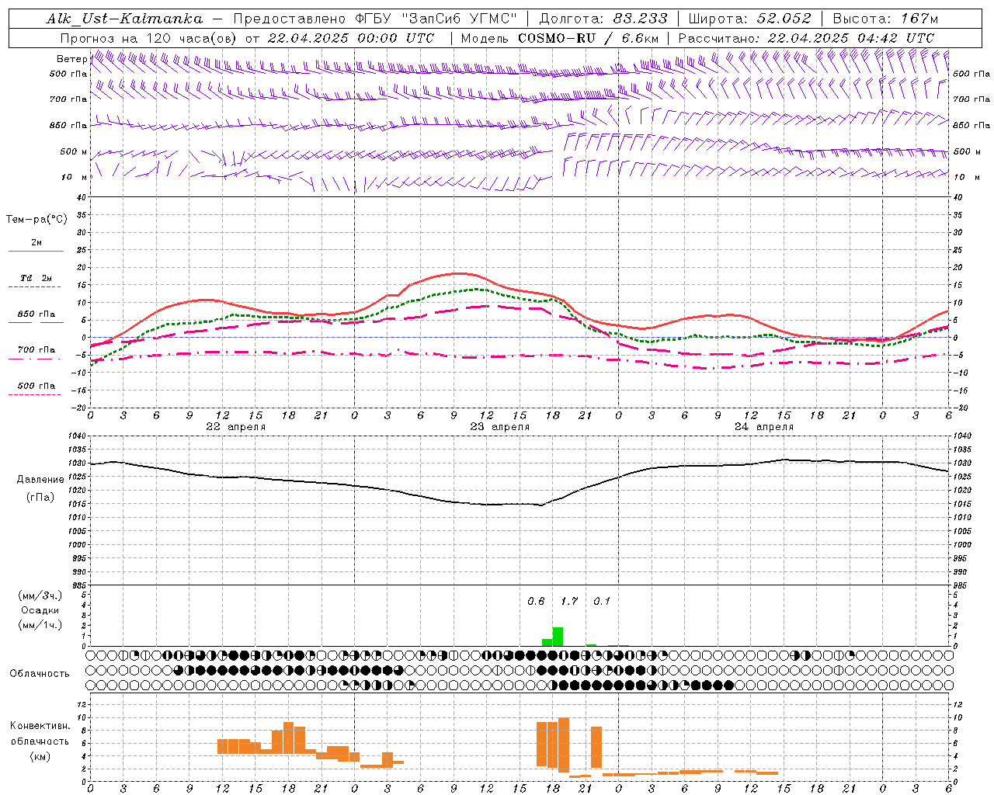The image size is (994, 795).
Task: Select the Модель COSMO-RU / 6.6км label
Action: click(560, 38)
